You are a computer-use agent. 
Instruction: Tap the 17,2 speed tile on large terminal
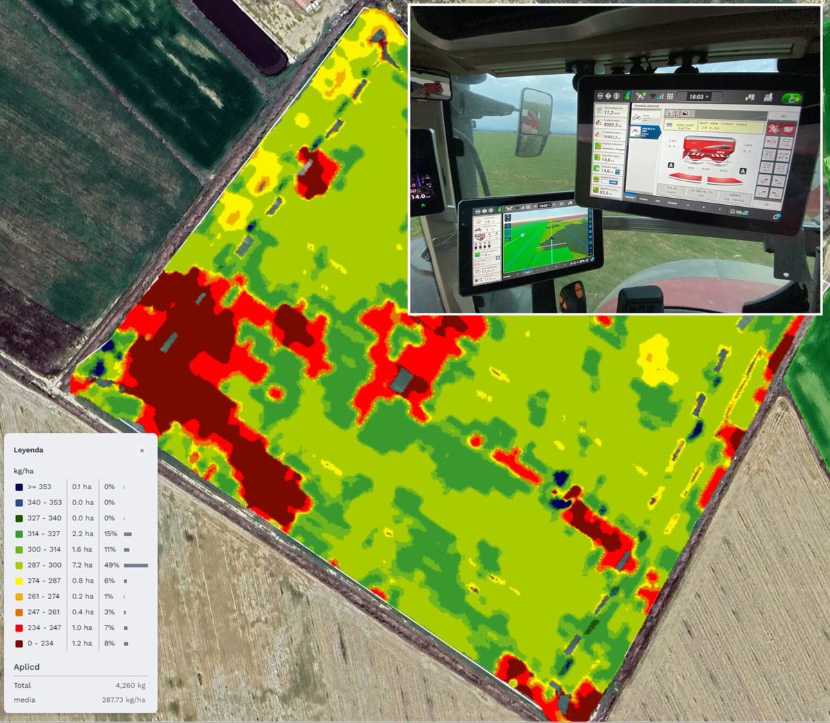611,111
